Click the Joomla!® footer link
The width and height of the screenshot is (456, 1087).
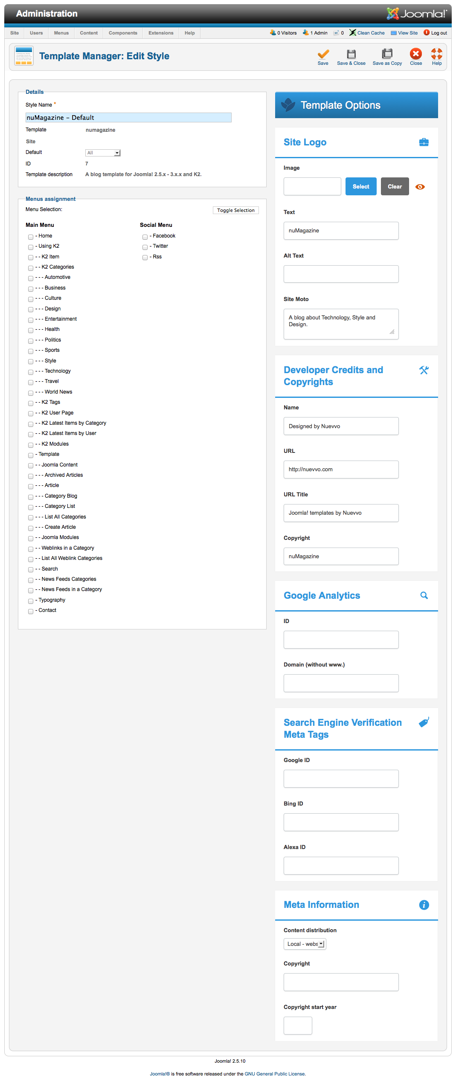[x=160, y=1074]
